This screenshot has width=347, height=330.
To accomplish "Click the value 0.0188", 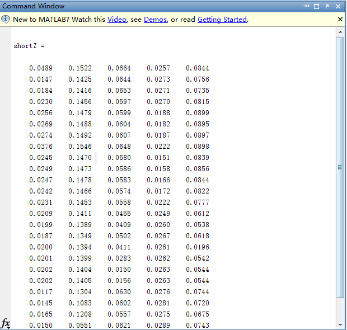I will 158,113.
